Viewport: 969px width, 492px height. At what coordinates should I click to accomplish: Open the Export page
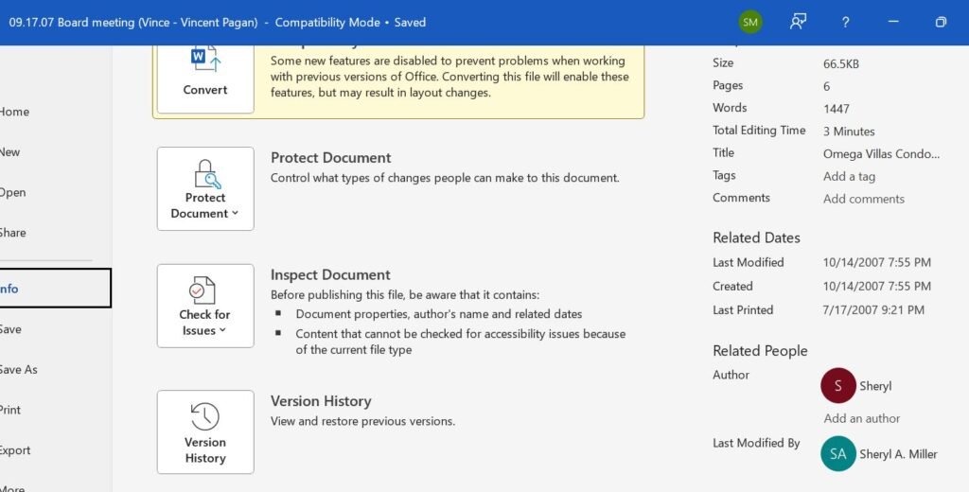click(x=15, y=450)
